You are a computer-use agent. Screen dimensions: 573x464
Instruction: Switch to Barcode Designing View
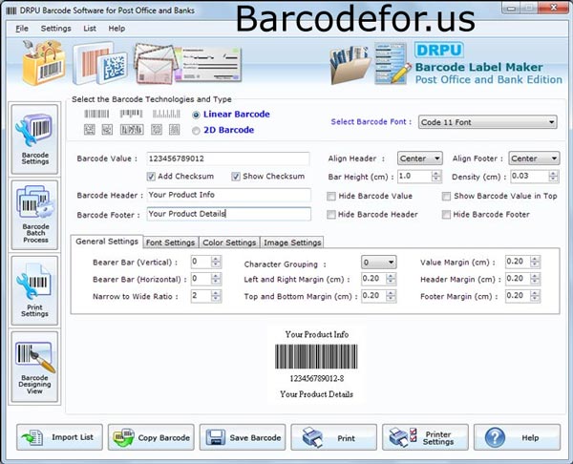tap(34, 367)
